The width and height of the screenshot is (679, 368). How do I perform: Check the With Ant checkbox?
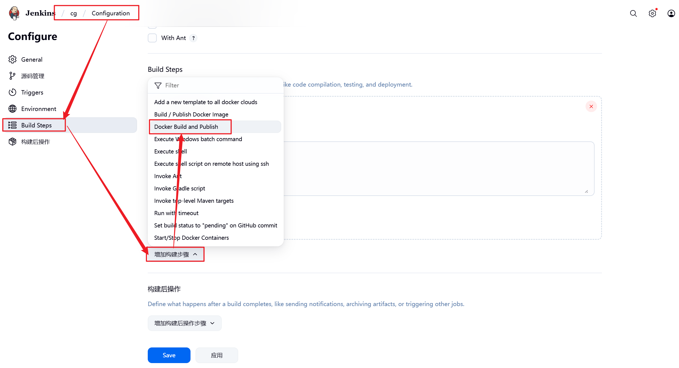click(x=152, y=38)
